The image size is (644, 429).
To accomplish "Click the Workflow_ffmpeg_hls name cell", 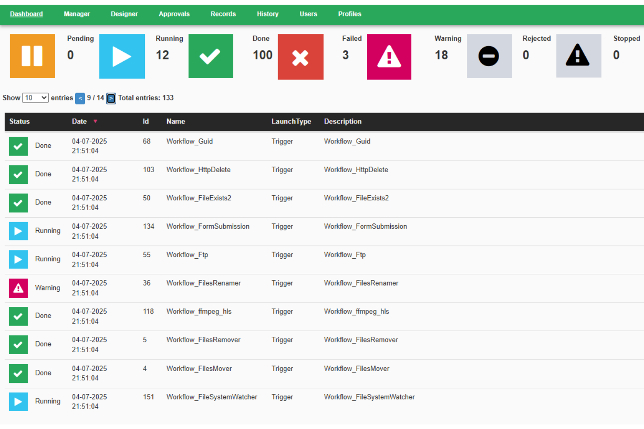I will click(x=199, y=311).
